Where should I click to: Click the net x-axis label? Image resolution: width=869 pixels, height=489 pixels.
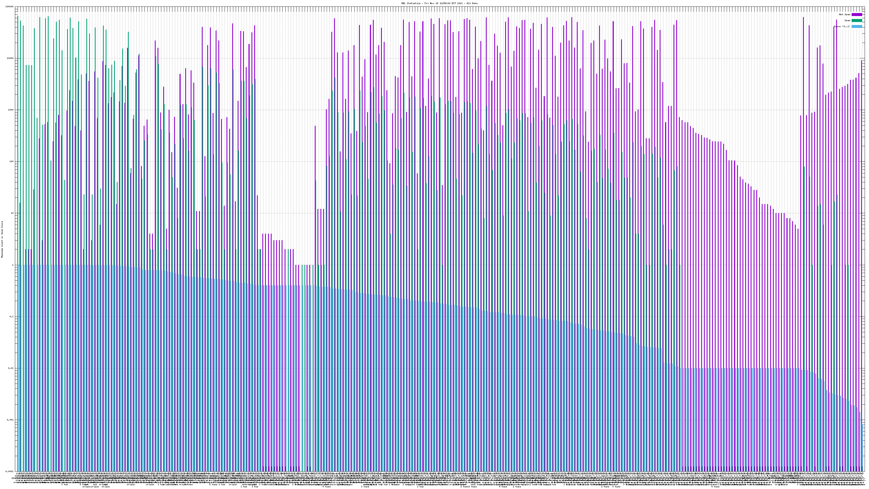click(95, 485)
